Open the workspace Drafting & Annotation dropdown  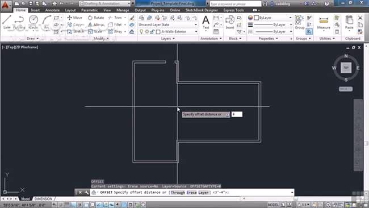tap(105, 3)
